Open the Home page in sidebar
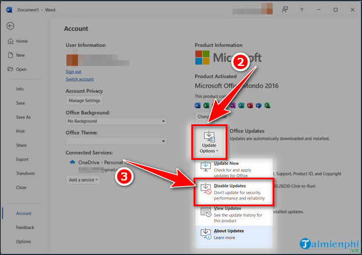 click(18, 41)
